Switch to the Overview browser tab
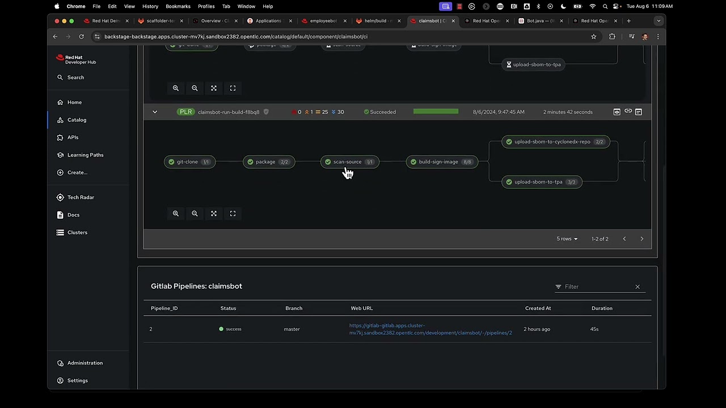Image resolution: width=726 pixels, height=408 pixels. click(215, 21)
